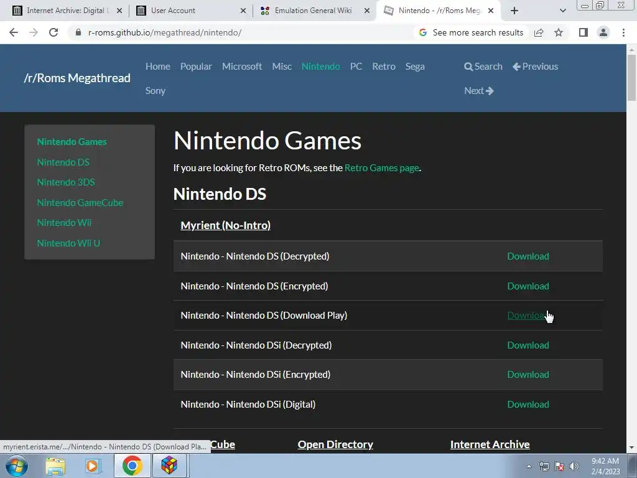Open the Internet Archive heading link
Viewport: 637px width, 478px height.
(490, 444)
